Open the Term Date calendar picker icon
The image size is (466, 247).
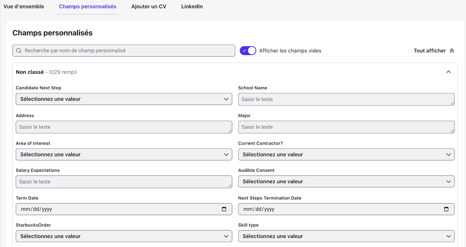[x=224, y=209]
